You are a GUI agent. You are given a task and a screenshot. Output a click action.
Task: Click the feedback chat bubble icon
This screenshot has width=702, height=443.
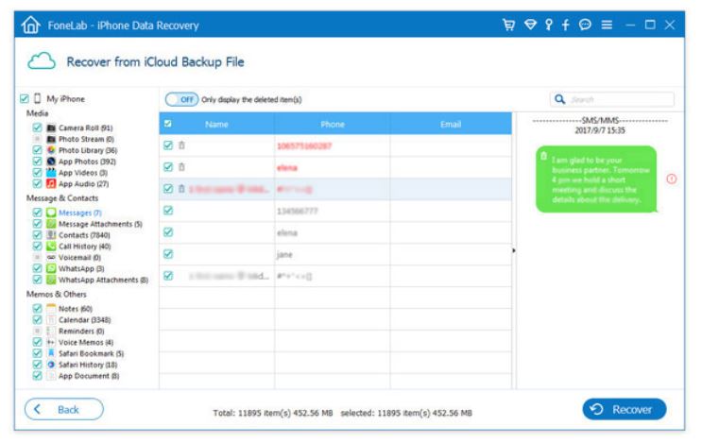[585, 25]
